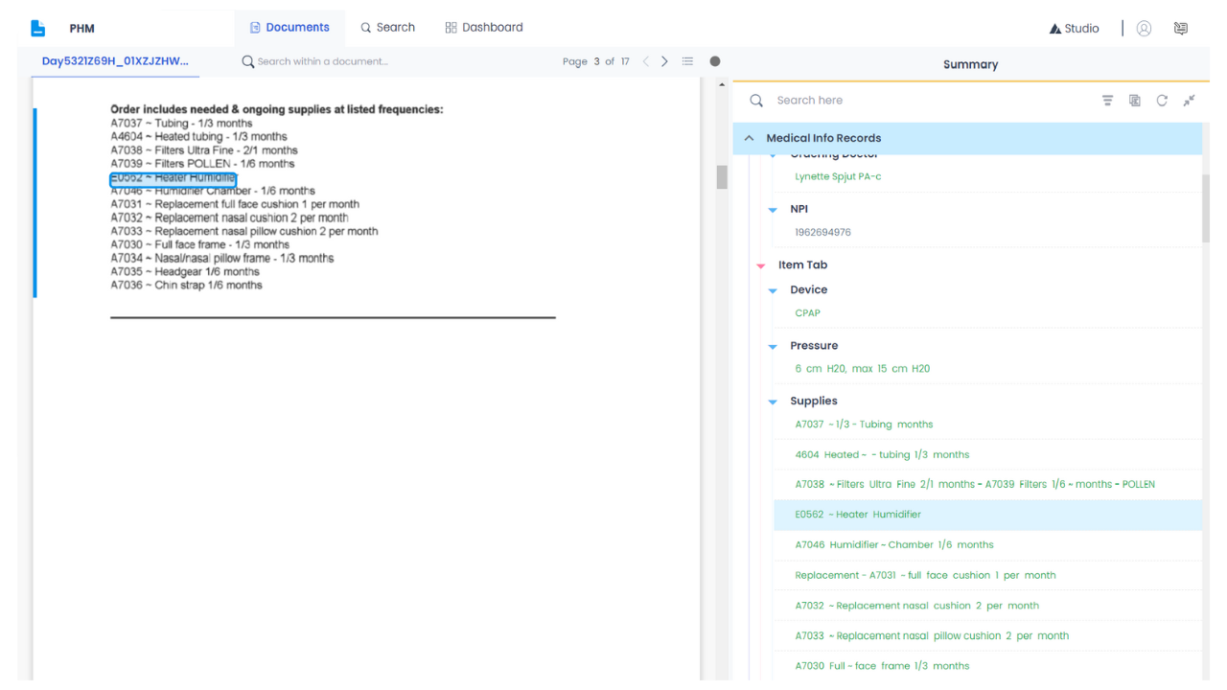Switch to the Documents tab
This screenshot has width=1227, height=690.
click(x=289, y=28)
